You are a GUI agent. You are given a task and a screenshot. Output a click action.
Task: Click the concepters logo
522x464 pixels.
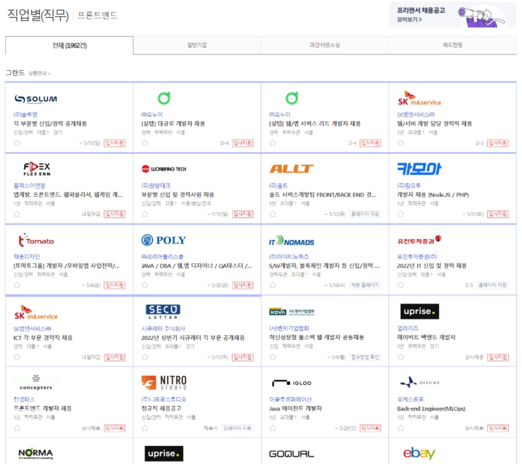coord(36,383)
